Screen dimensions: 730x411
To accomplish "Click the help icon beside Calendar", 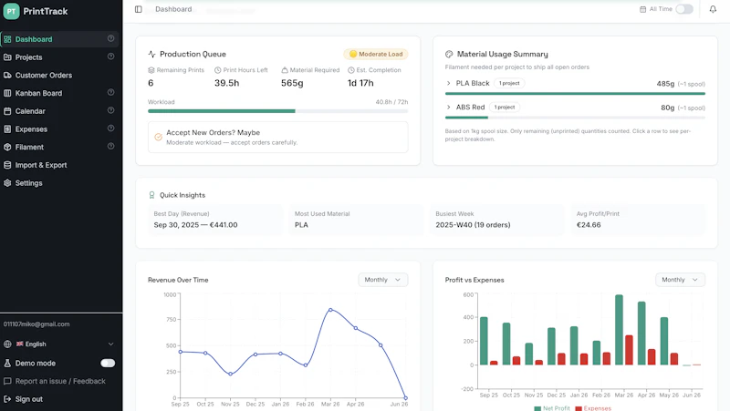I will pyautogui.click(x=110, y=110).
